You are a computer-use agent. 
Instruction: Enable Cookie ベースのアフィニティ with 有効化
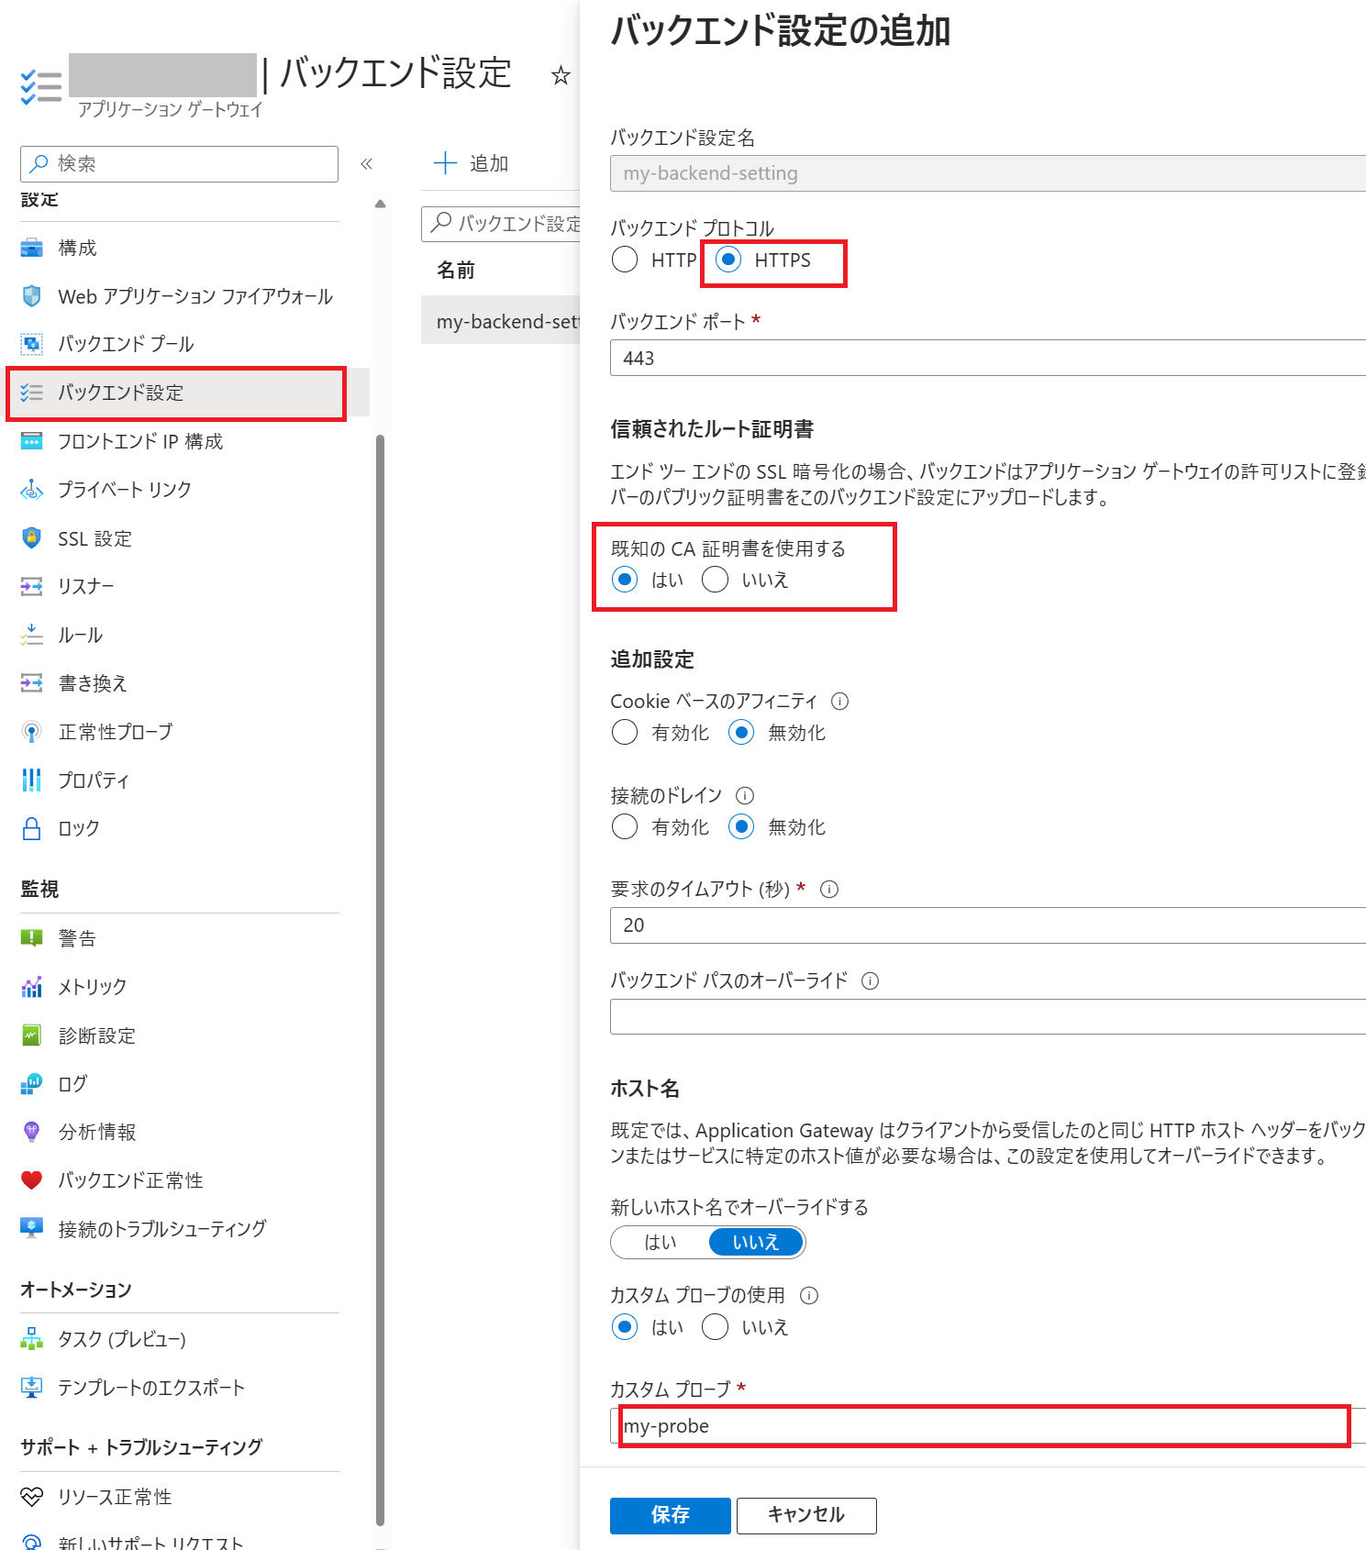625,733
